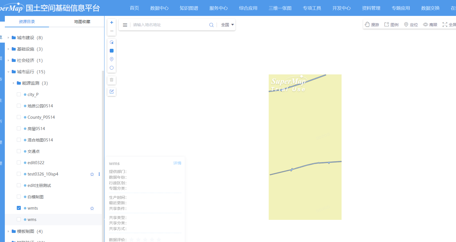Click the 模板制图 (4) folder label
This screenshot has height=242, width=456.
pyautogui.click(x=30, y=231)
